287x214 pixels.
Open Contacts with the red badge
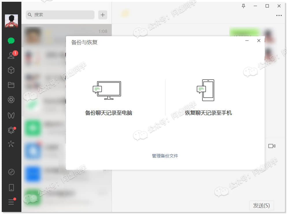[12, 55]
